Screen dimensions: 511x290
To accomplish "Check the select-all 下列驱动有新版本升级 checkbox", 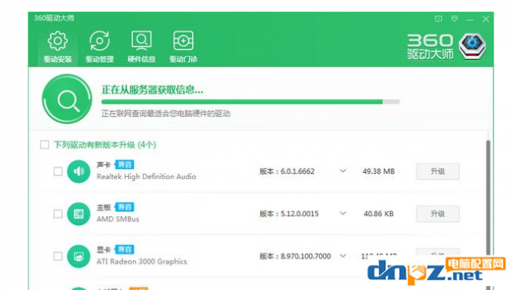I will pos(45,145).
